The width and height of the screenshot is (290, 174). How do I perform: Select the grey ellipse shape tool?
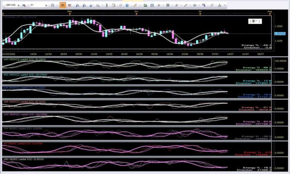tap(195, 5)
